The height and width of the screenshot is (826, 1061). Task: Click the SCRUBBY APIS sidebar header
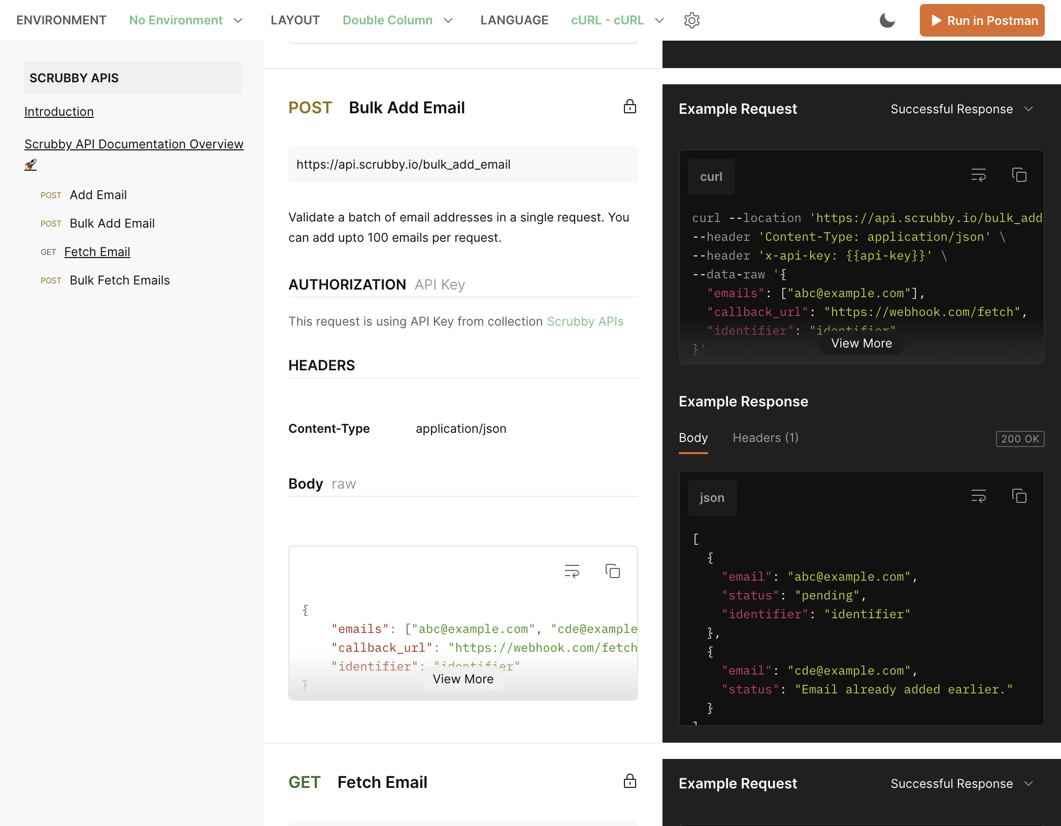(x=132, y=78)
